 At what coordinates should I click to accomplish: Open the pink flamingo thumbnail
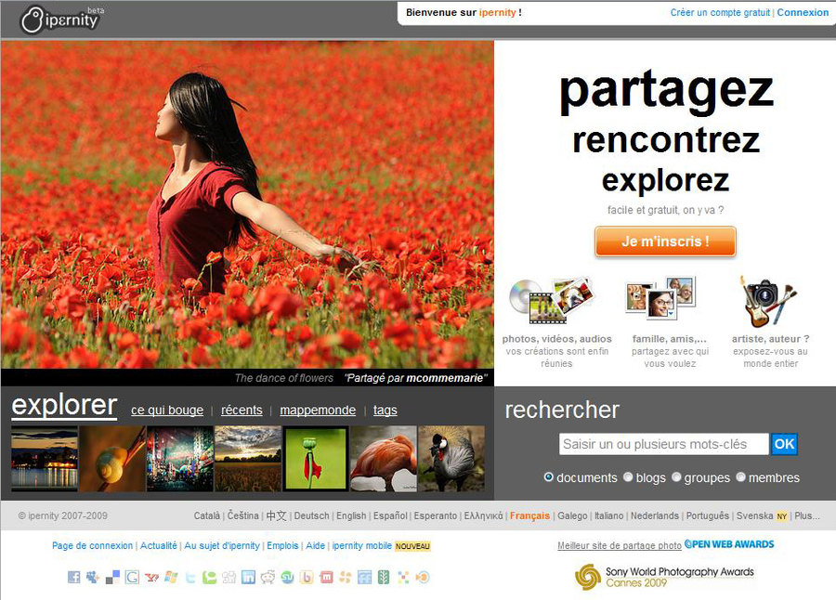click(x=383, y=459)
